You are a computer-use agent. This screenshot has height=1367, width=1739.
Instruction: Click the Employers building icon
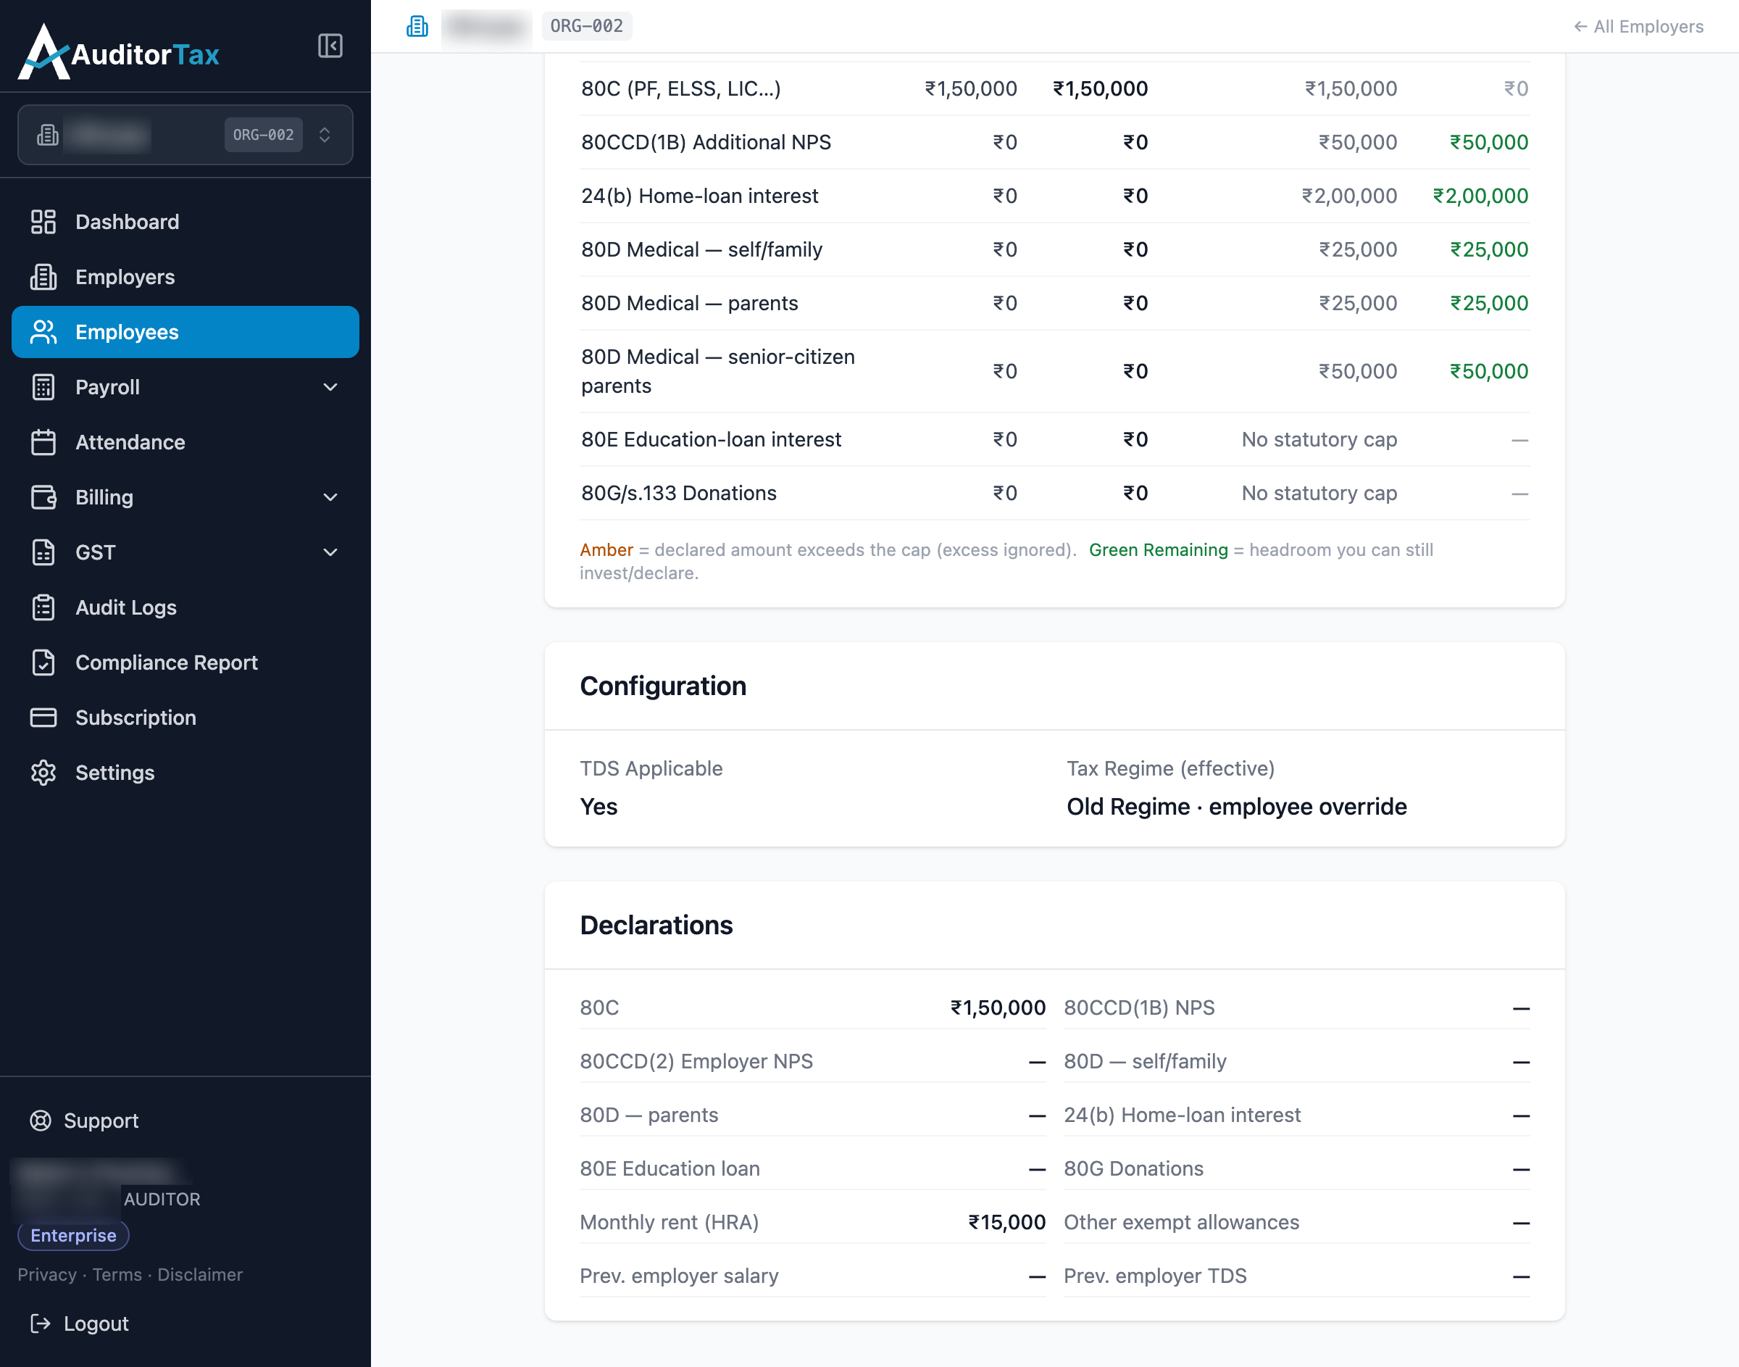coord(43,277)
